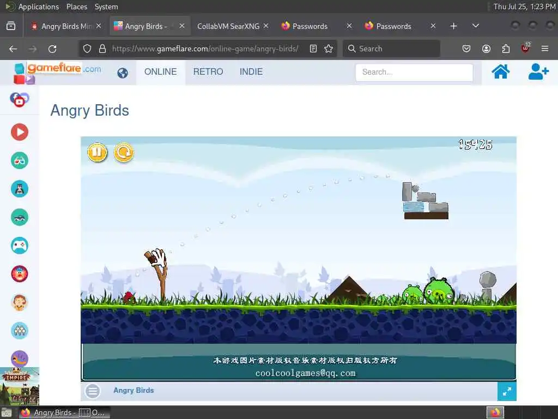Show site security info via padlock
The height and width of the screenshot is (419, 558).
click(x=102, y=49)
